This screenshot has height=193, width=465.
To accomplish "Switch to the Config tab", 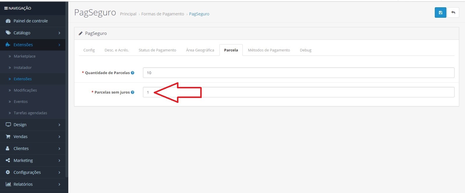I will (x=89, y=50).
